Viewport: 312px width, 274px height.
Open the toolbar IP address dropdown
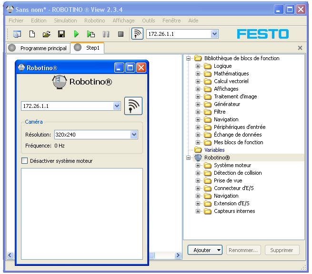tap(214, 34)
